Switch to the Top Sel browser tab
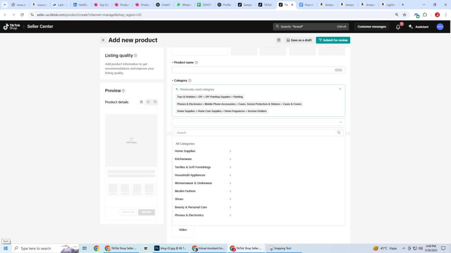 (101, 4)
